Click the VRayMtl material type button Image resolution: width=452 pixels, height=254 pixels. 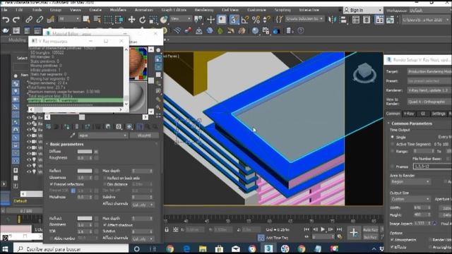[144, 135]
